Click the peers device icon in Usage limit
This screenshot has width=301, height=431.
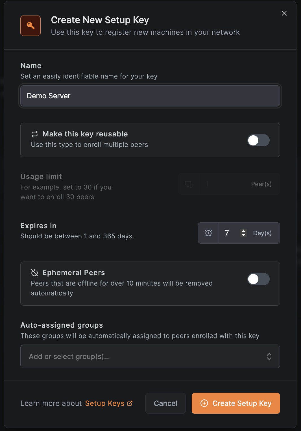coord(189,184)
